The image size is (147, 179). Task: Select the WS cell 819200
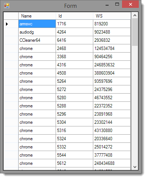112,24
